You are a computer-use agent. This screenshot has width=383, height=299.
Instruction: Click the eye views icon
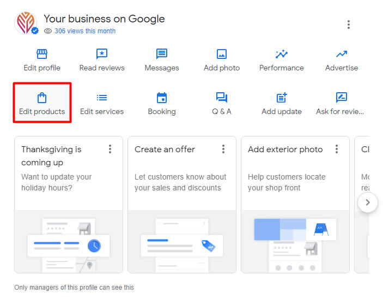(48, 31)
